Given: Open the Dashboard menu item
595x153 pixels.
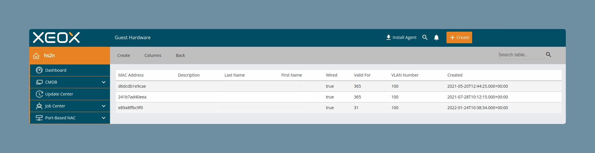Looking at the screenshot, I should click(70, 70).
